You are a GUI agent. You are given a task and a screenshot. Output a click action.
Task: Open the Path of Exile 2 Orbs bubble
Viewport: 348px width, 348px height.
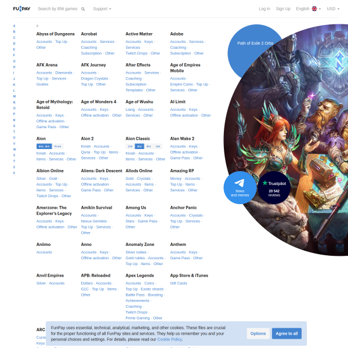(x=255, y=43)
